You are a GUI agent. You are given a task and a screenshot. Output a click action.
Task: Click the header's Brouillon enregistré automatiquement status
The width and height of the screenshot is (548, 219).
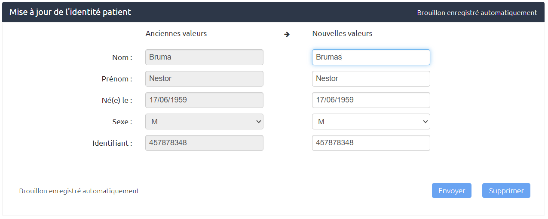(477, 13)
